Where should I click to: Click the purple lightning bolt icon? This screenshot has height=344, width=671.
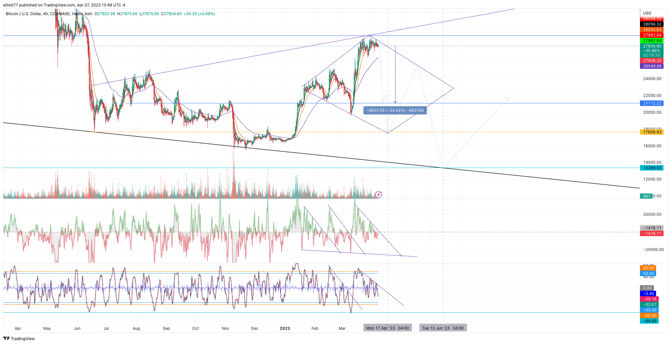(x=378, y=194)
